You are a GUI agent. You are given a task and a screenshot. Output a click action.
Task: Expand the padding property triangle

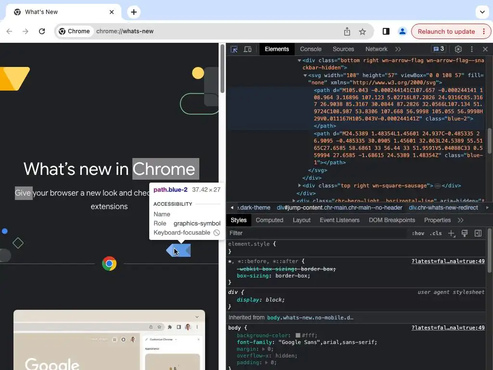point(267,362)
